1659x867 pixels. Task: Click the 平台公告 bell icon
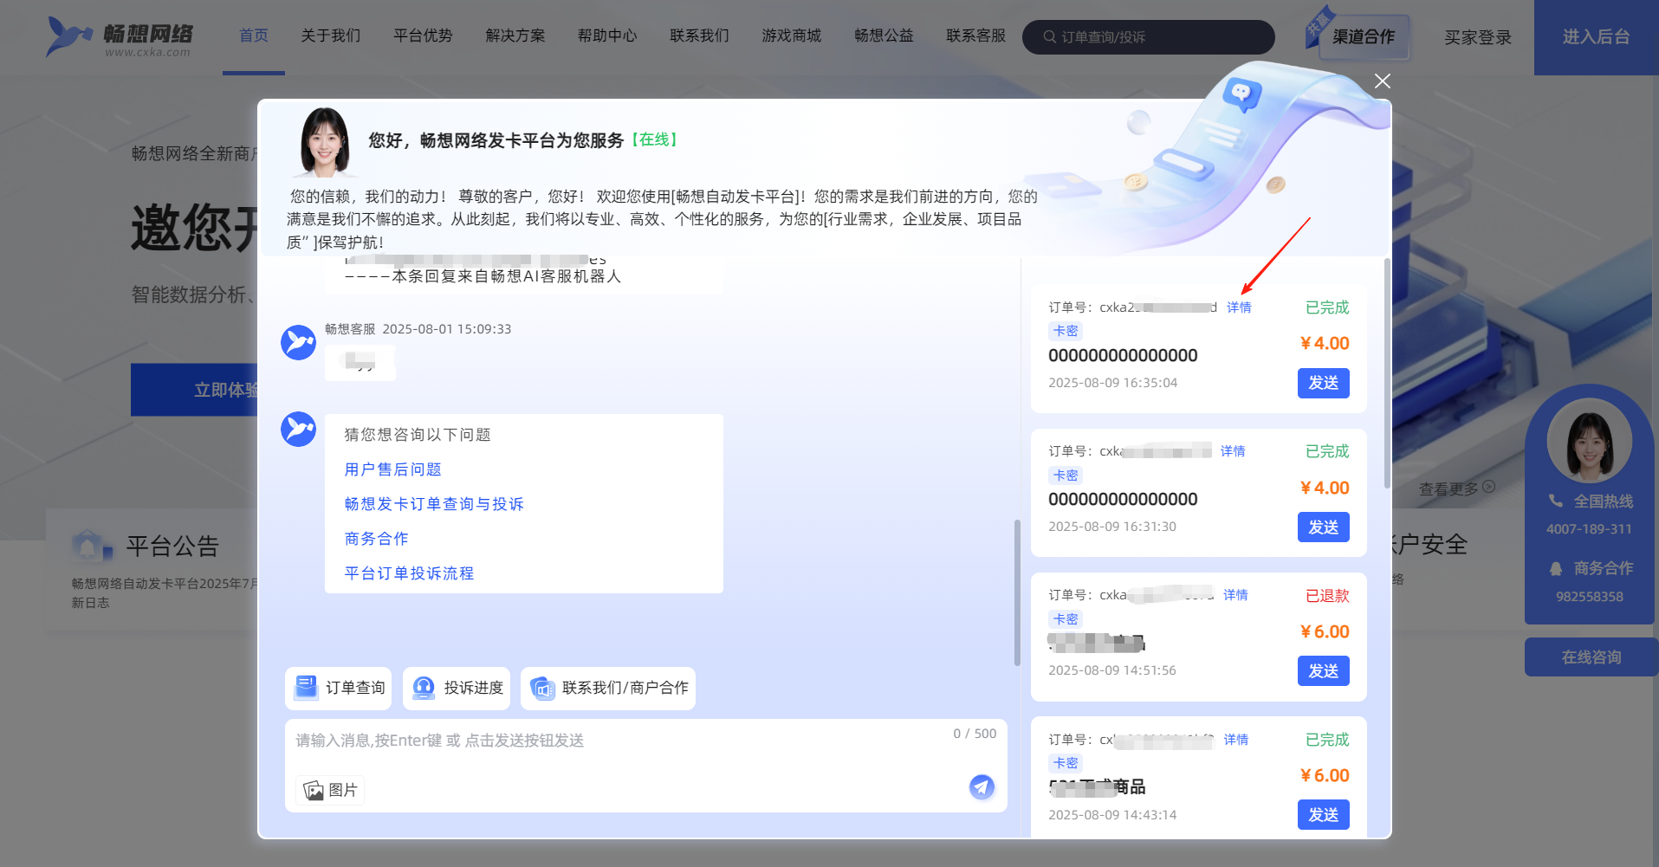[92, 546]
